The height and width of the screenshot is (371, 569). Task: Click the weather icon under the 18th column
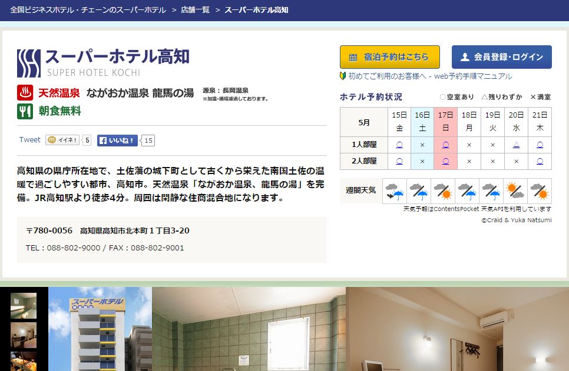point(467,191)
